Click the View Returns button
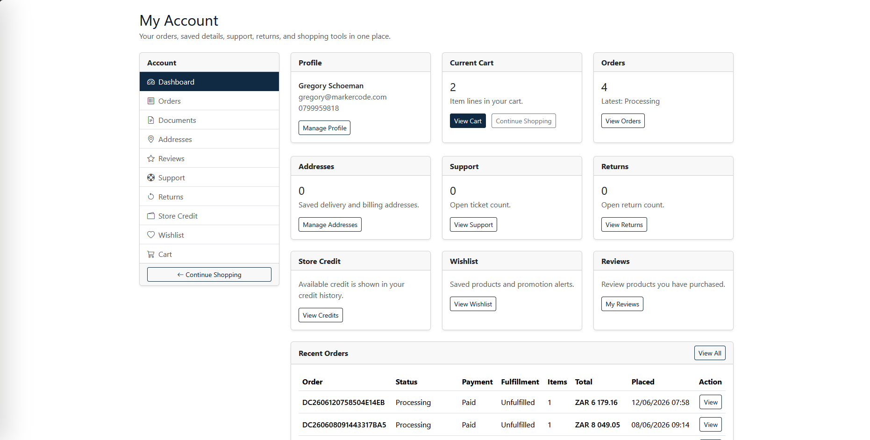The image size is (870, 440). (624, 225)
